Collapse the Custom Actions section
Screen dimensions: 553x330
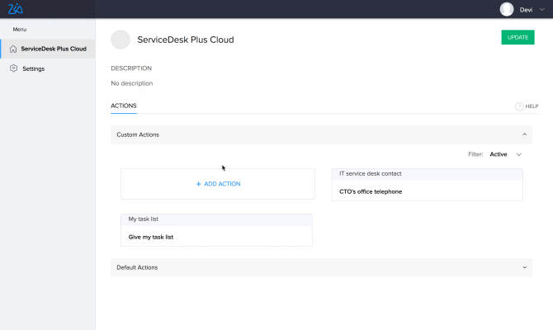[525, 134]
